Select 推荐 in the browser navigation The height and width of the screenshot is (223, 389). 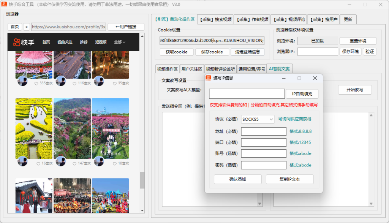[x=84, y=42]
